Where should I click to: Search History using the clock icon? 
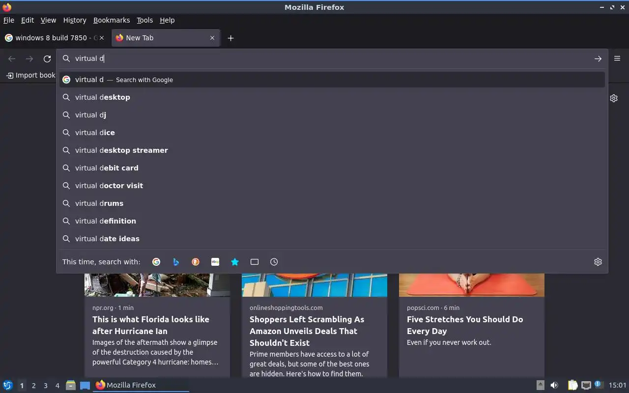tap(274, 262)
